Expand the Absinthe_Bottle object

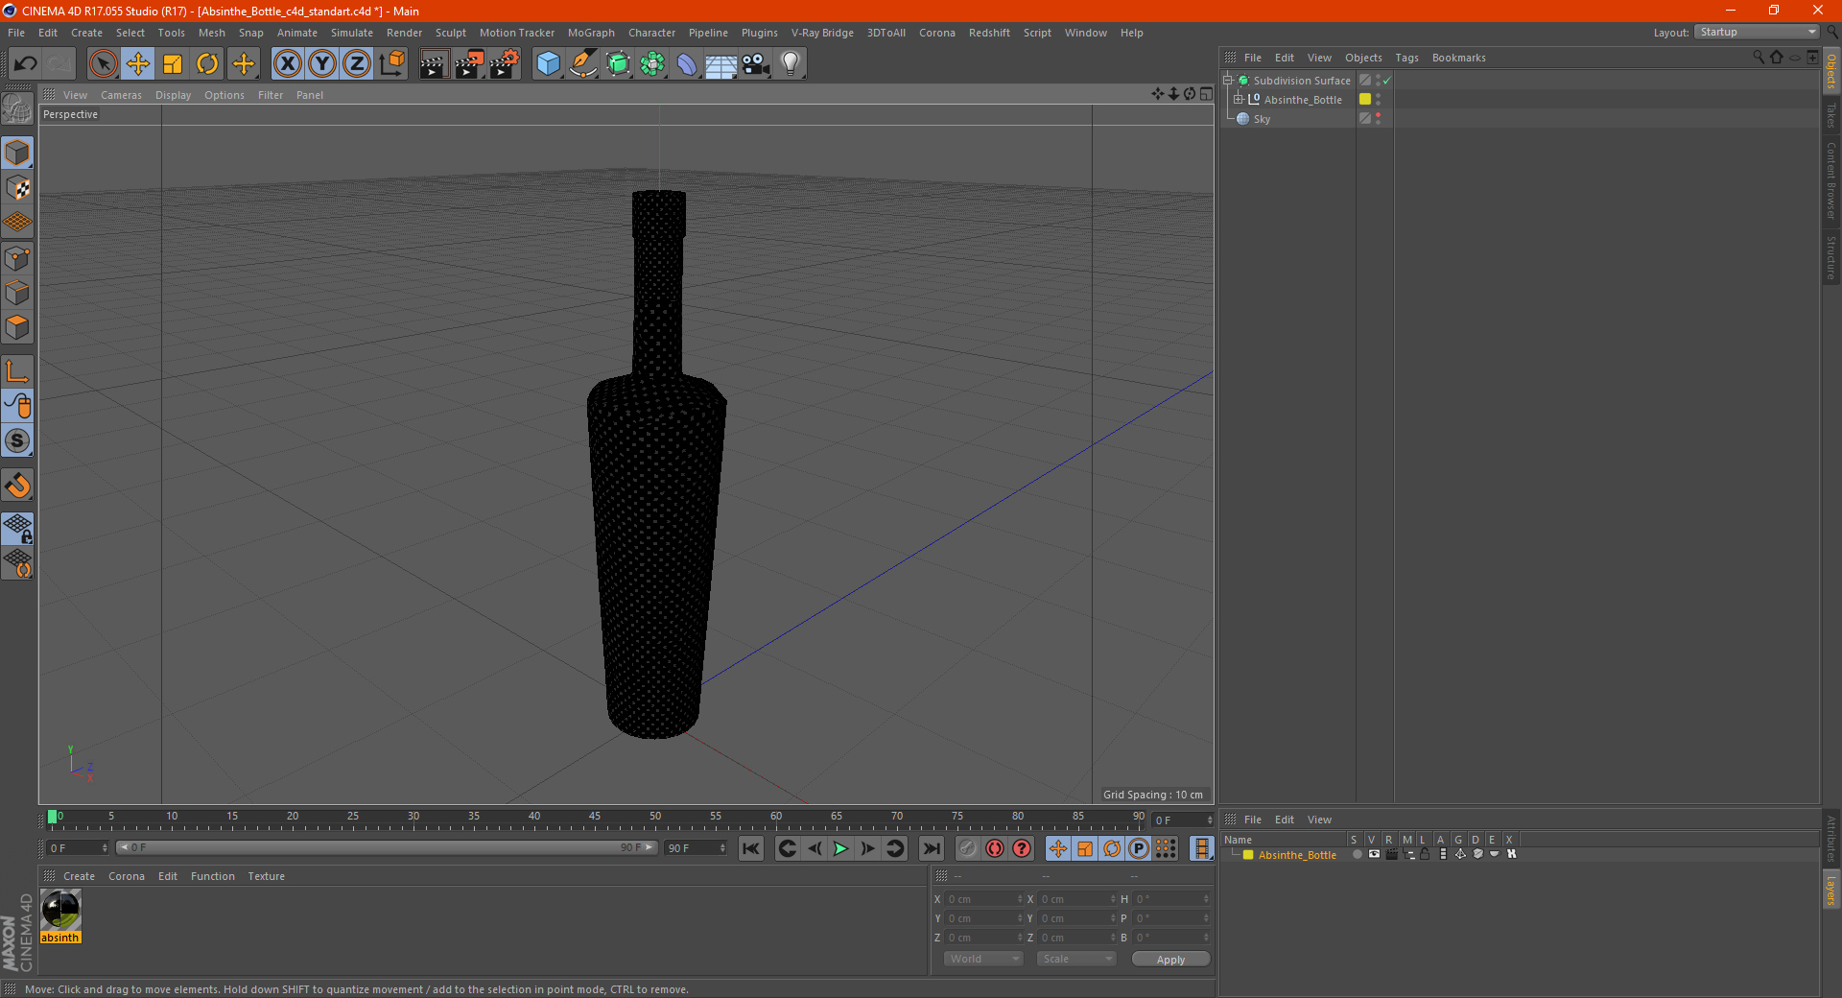coord(1238,99)
